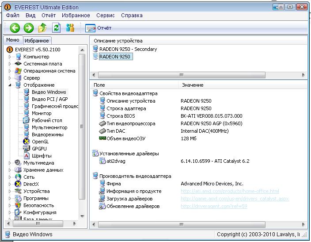
Task: Click the tree scrollbar down arrow
Action: pyautogui.click(x=82, y=216)
